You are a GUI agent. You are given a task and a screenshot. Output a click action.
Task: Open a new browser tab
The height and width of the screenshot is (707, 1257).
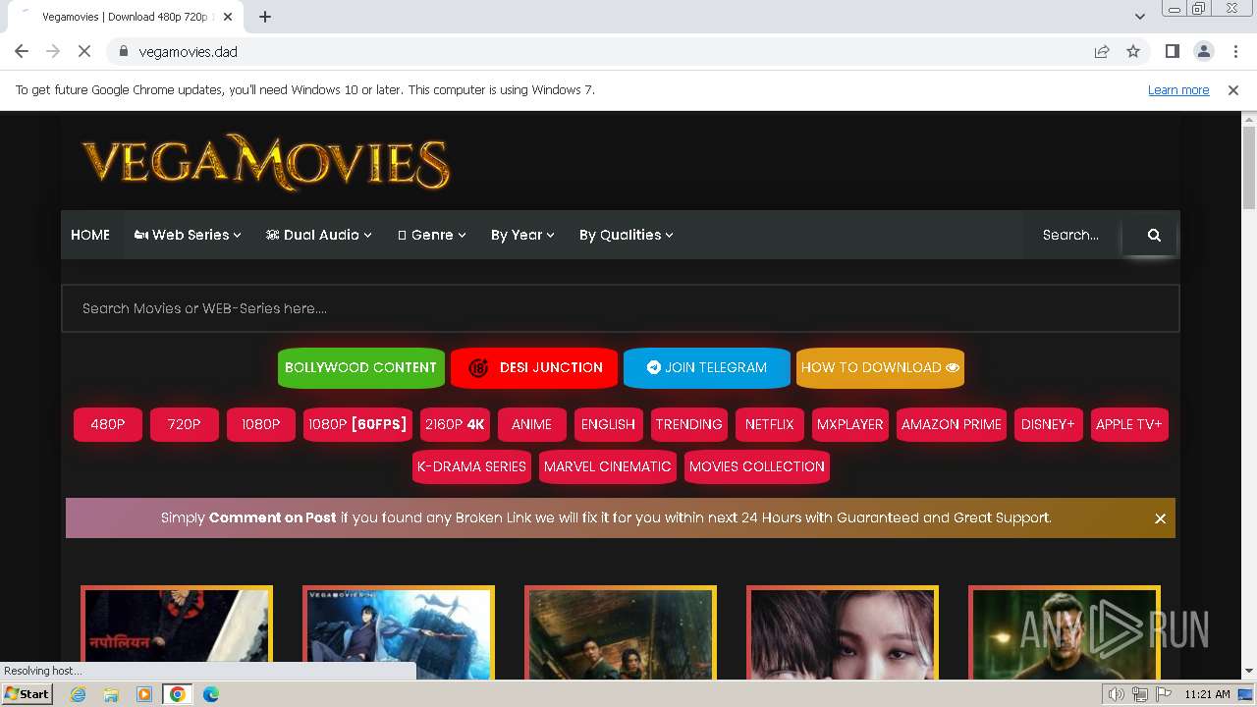pyautogui.click(x=265, y=17)
